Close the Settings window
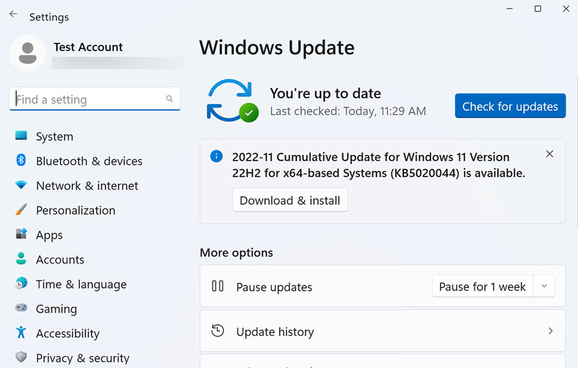This screenshot has width=578, height=368. click(x=566, y=9)
